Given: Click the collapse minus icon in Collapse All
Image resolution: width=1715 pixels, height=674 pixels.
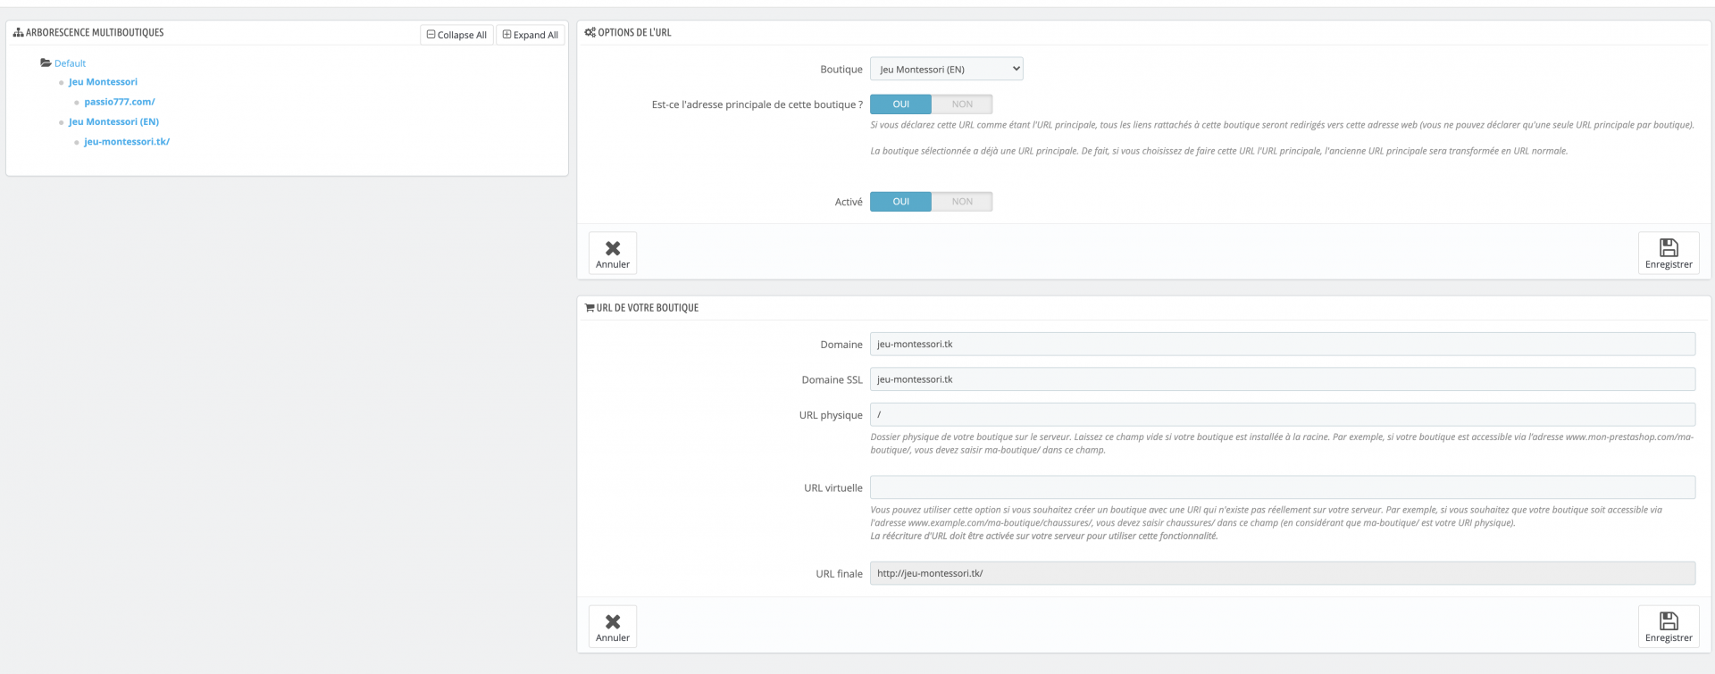Looking at the screenshot, I should (431, 35).
